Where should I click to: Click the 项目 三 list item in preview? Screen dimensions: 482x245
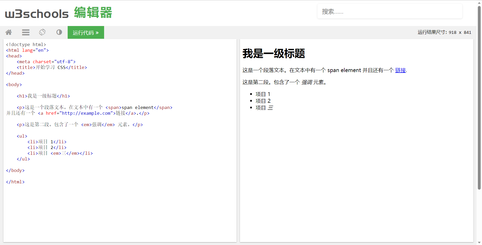click(264, 108)
